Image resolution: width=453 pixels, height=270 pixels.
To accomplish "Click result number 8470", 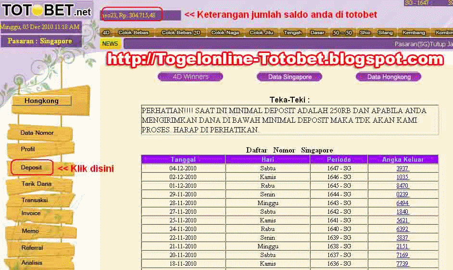I will (403, 186).
